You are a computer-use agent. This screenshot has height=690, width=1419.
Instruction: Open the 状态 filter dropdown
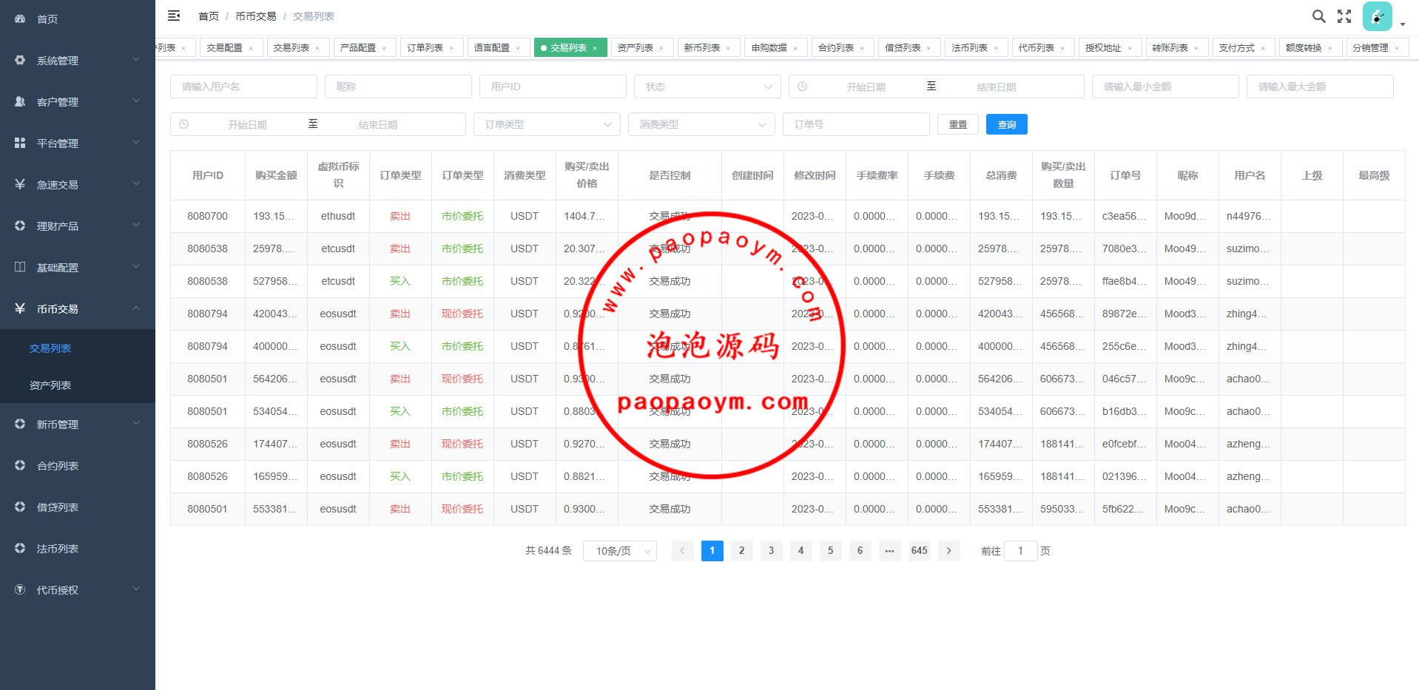pyautogui.click(x=707, y=87)
